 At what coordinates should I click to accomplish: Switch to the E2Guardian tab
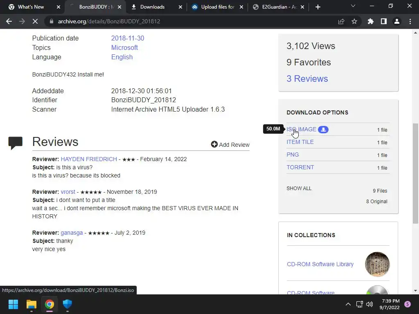(x=279, y=7)
